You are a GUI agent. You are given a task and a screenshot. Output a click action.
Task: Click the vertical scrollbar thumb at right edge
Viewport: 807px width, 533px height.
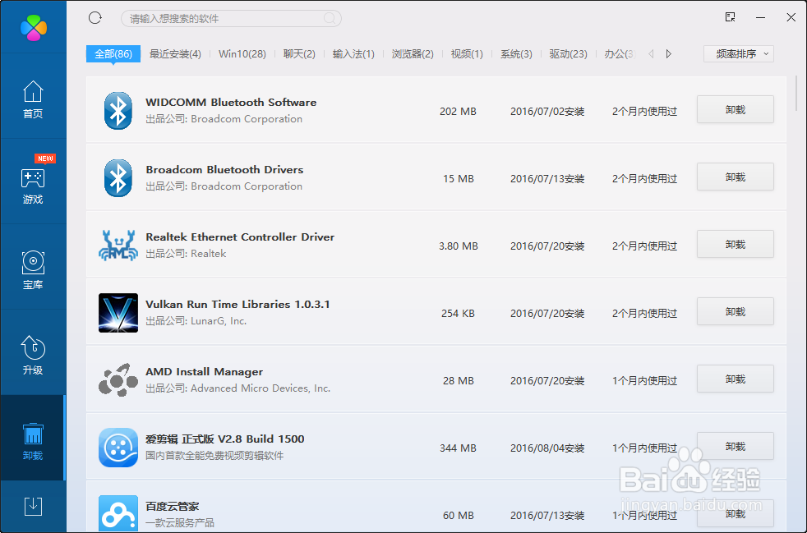[x=796, y=94]
